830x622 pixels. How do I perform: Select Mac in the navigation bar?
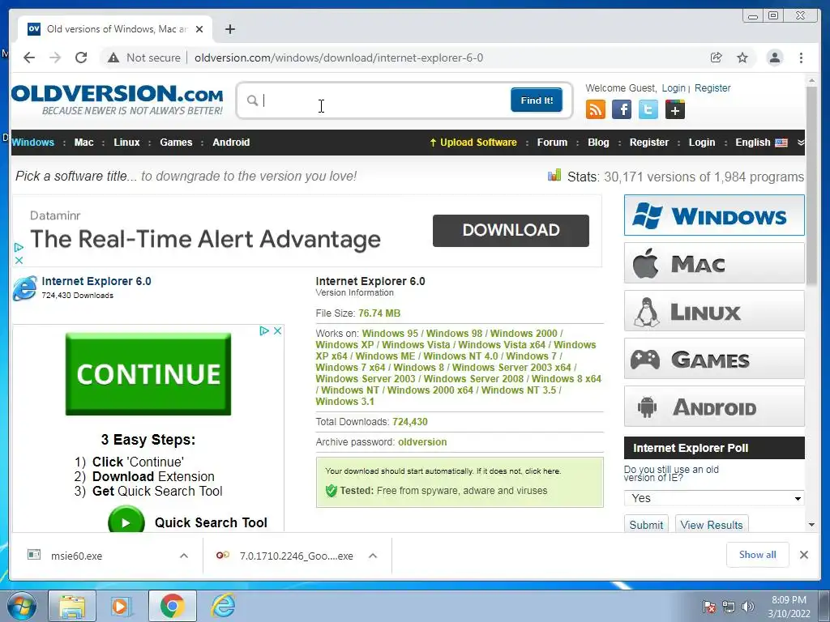(83, 143)
